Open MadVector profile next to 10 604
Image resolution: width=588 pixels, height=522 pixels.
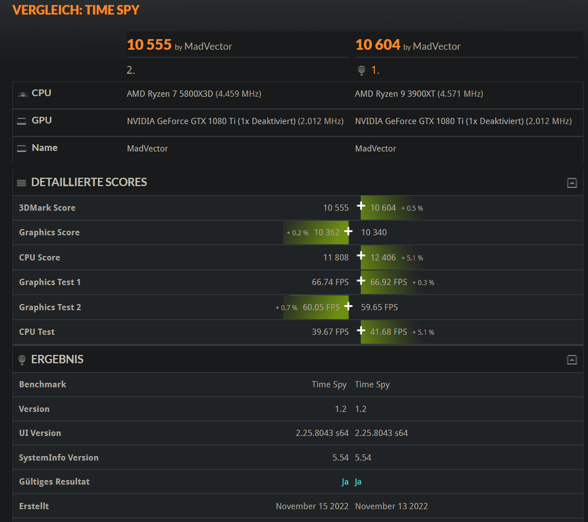[x=436, y=46]
